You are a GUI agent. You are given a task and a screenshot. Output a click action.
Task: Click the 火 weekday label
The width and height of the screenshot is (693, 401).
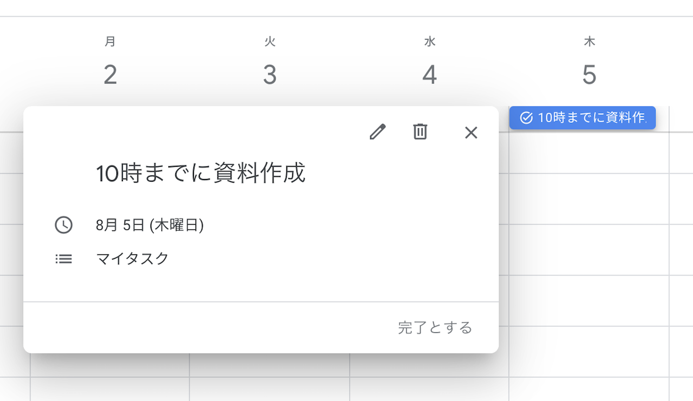click(x=270, y=42)
